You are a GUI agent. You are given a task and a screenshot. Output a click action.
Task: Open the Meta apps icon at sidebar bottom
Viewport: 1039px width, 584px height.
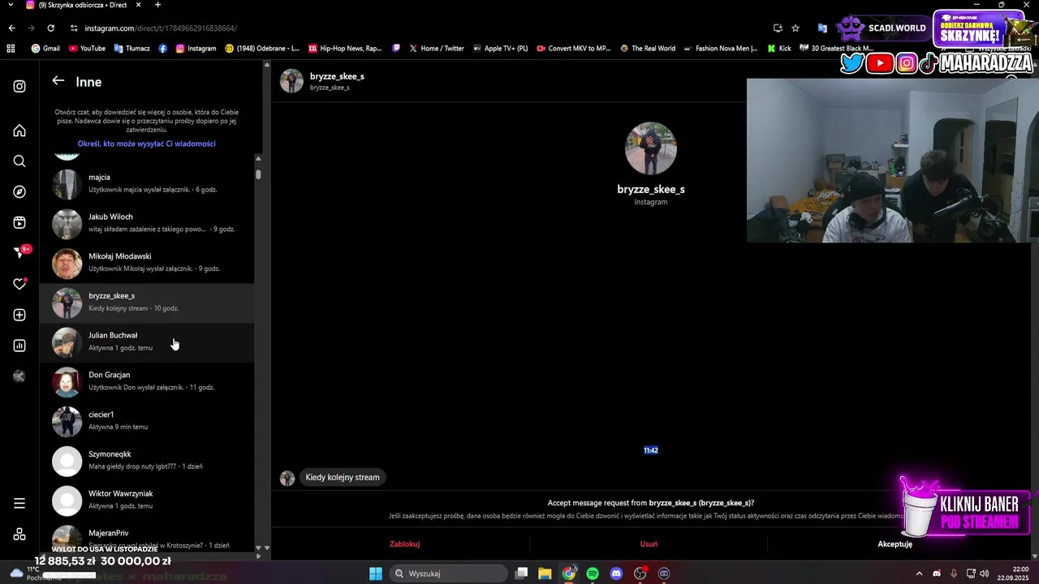[x=19, y=535]
